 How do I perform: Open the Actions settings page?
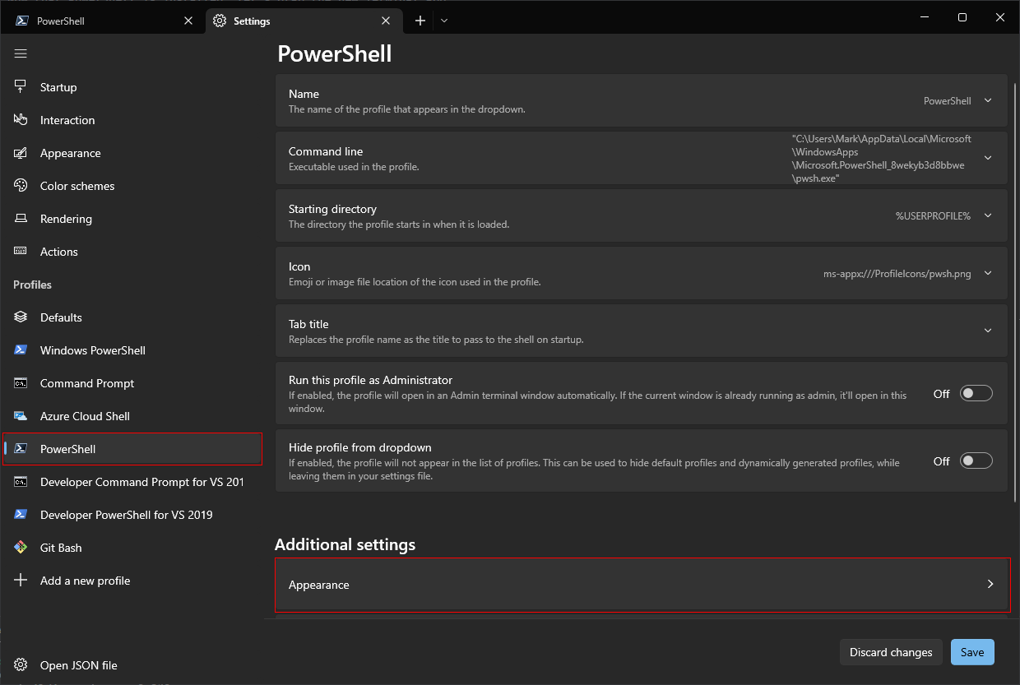tap(132, 252)
